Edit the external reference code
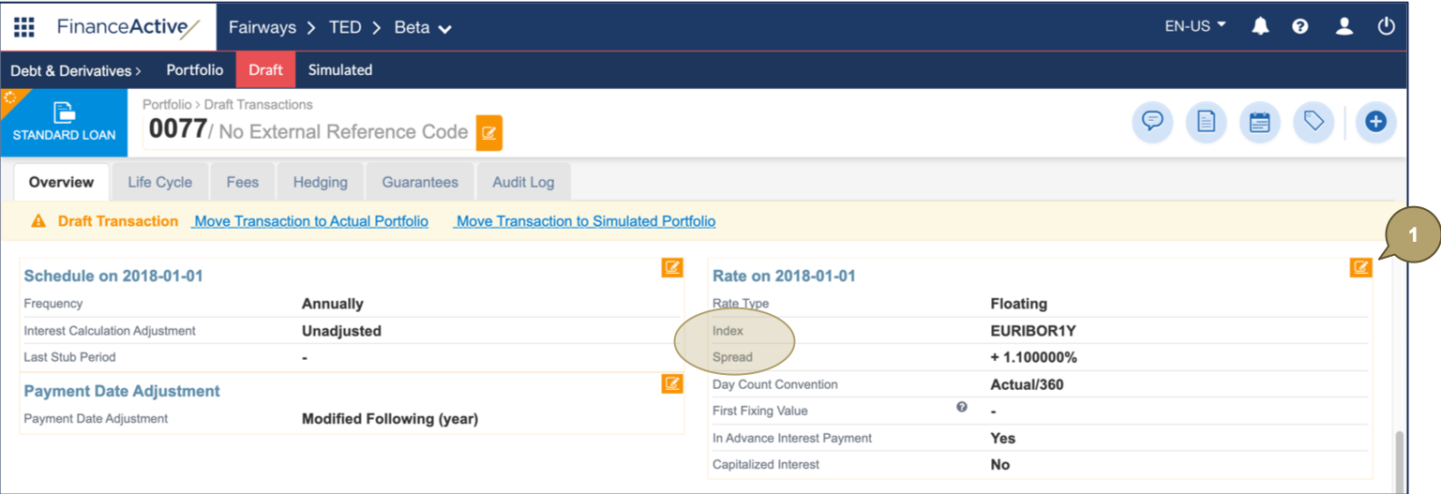The width and height of the screenshot is (1441, 494). [x=488, y=133]
